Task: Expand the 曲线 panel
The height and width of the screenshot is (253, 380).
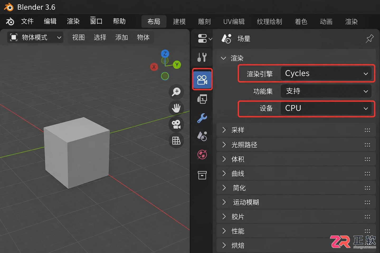Action: pyautogui.click(x=296, y=174)
